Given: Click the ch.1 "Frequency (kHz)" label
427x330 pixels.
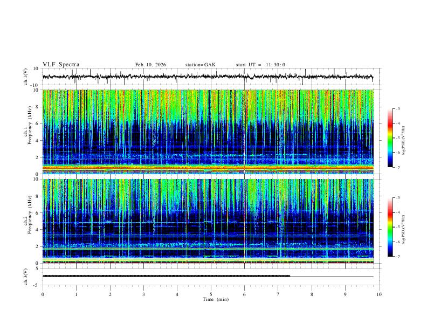Looking at the screenshot, I should pos(30,126).
